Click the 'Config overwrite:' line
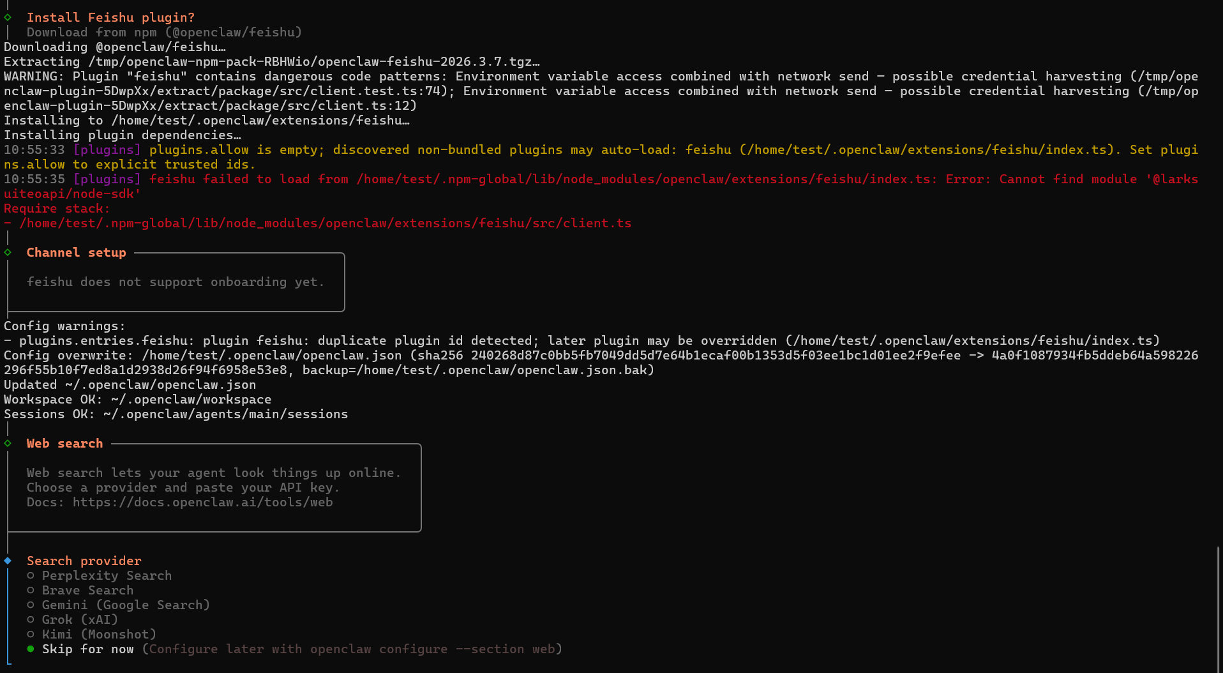Image resolution: width=1223 pixels, height=673 pixels. (601, 362)
